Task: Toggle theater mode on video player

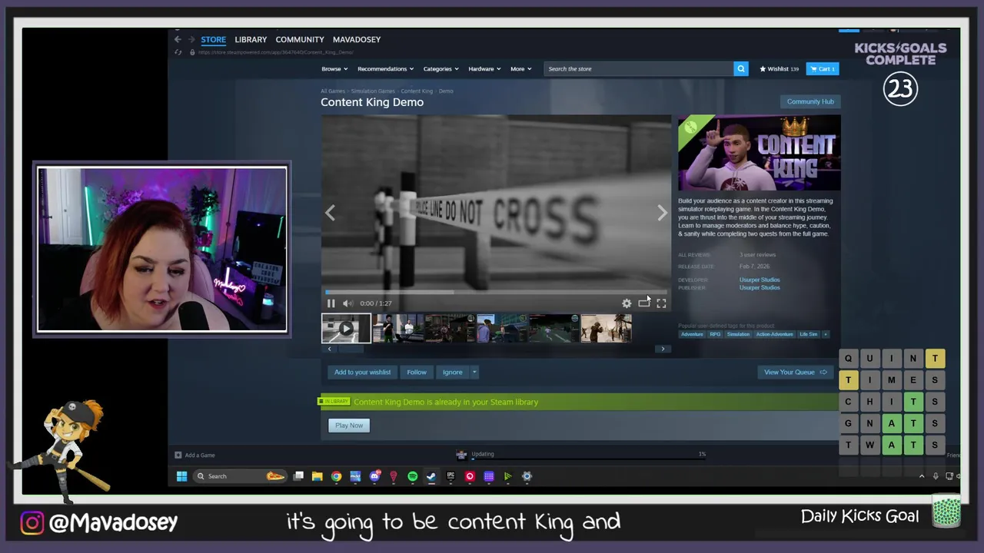Action: 643,303
